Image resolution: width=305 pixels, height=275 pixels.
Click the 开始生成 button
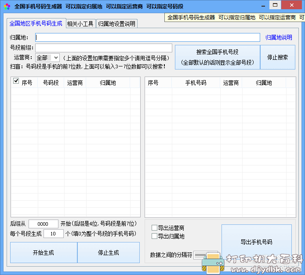pos(44,253)
